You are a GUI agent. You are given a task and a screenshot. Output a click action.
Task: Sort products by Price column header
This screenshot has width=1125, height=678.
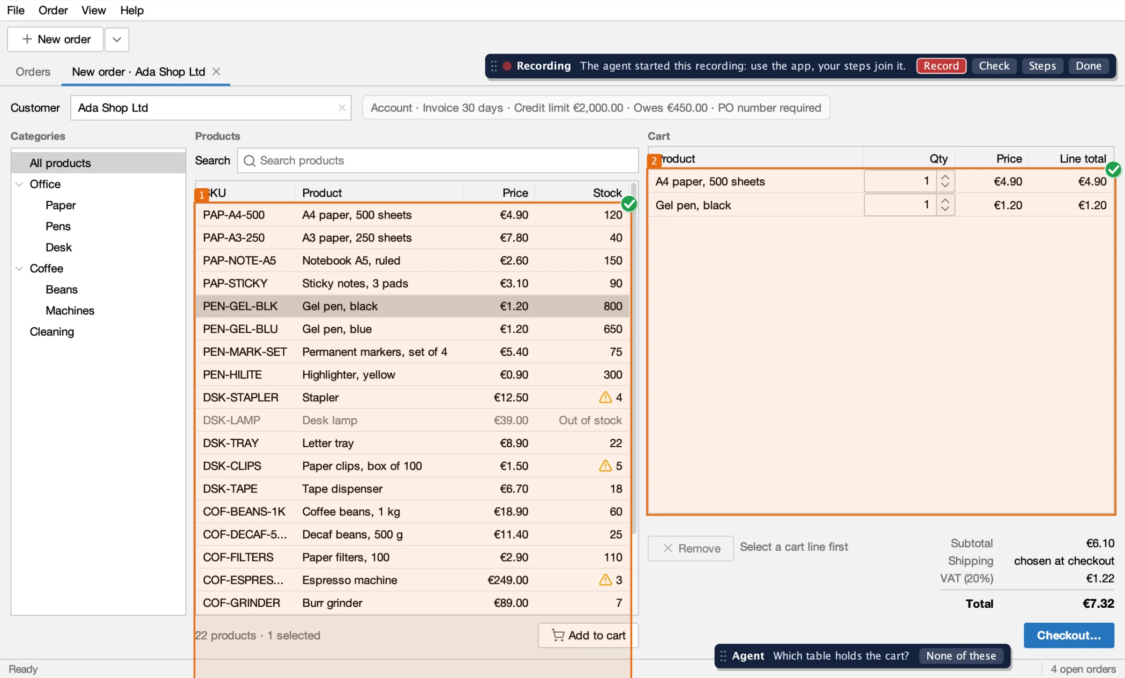click(499, 192)
